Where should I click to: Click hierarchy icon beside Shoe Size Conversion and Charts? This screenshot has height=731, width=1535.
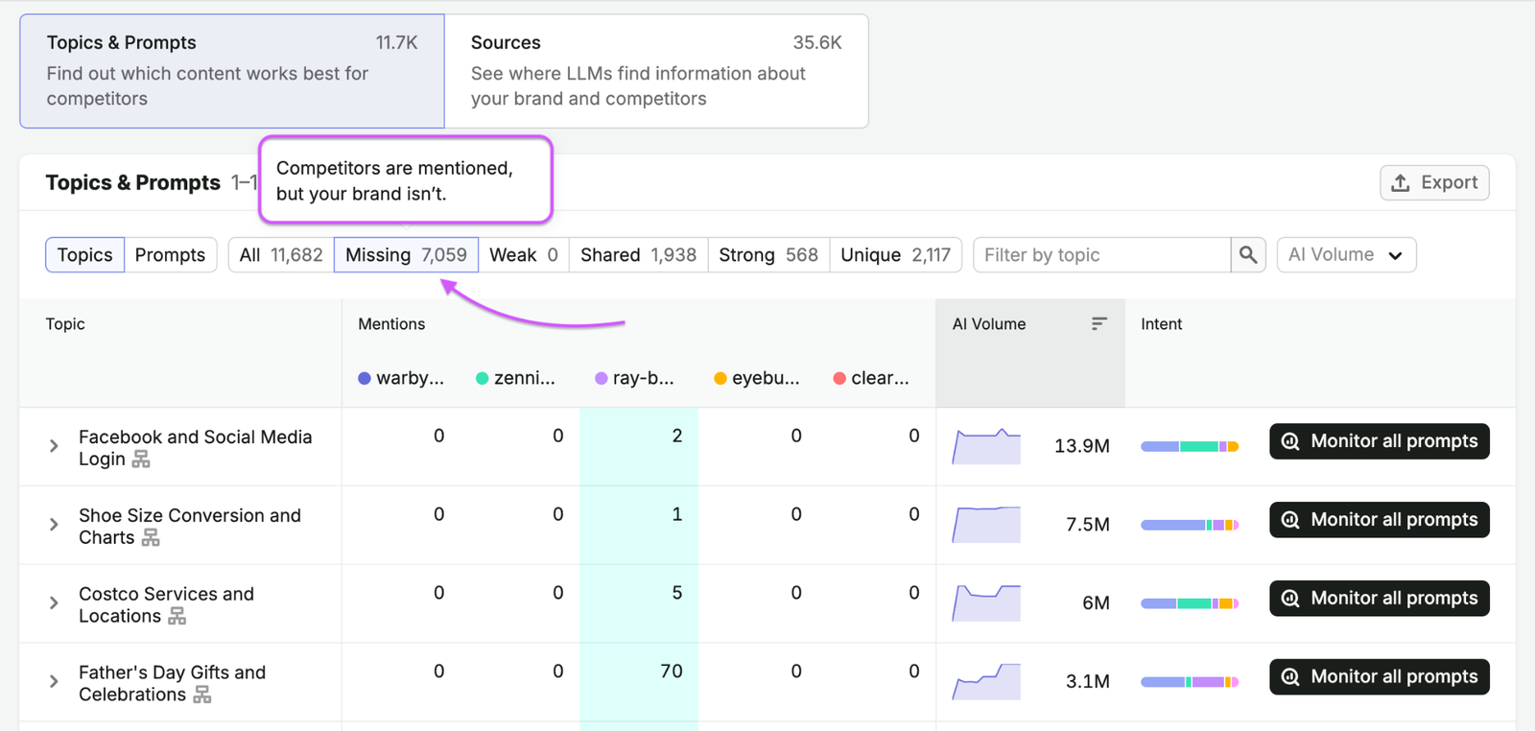coord(151,538)
